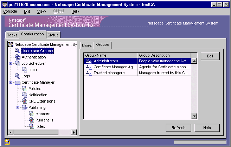Image resolution: width=231 pixels, height=147 pixels.
Task: Click the Rules node icon
Action: [x=32, y=126]
